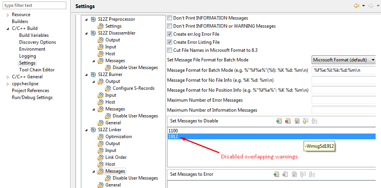Select Disable User Messages under Linker Messages

135,178
